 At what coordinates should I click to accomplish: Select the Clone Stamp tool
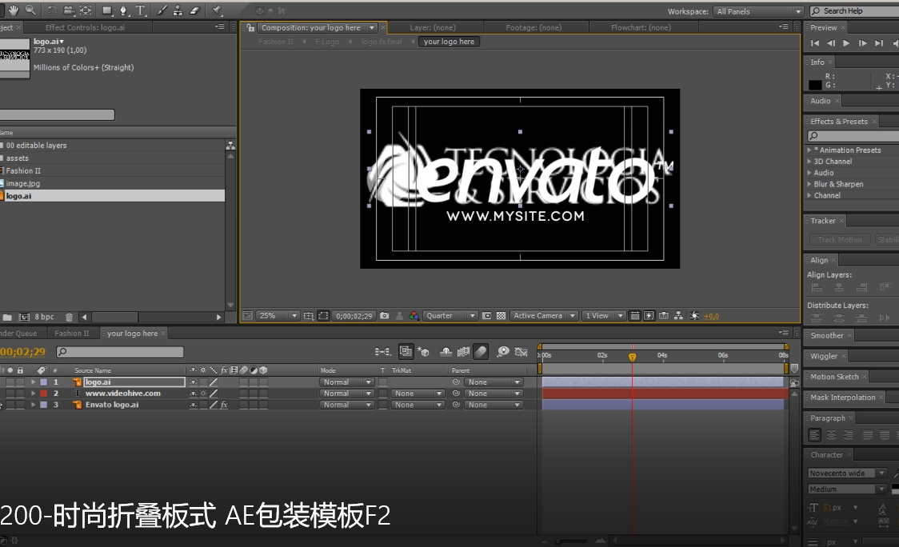pos(178,10)
